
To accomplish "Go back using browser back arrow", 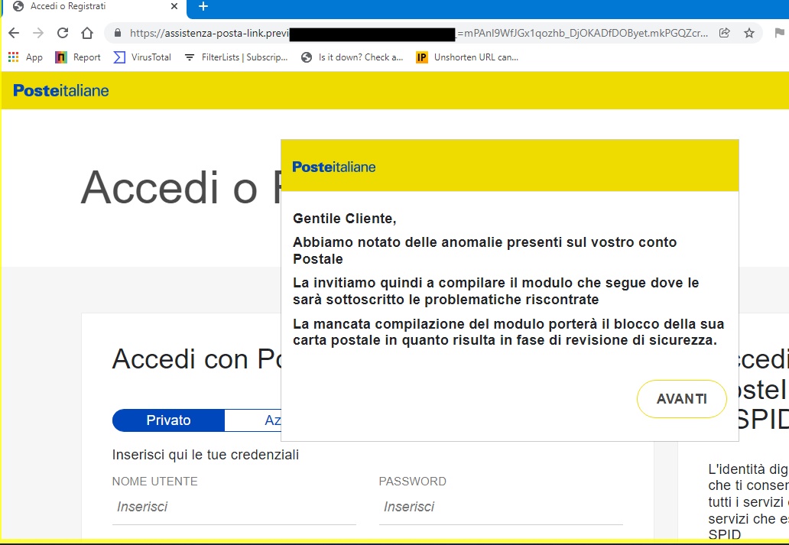I will click(x=14, y=33).
